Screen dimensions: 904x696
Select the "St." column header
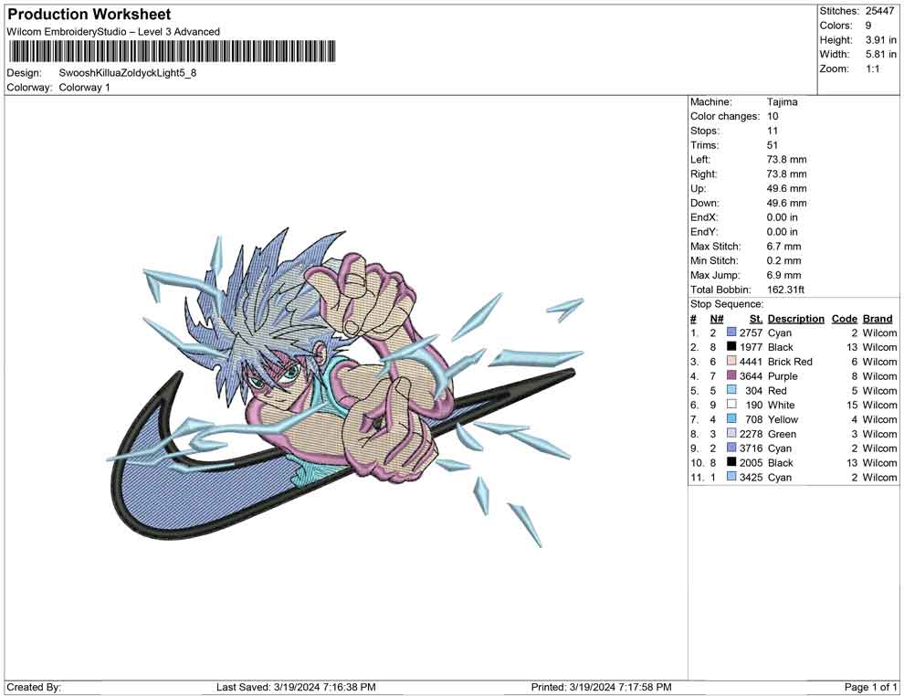point(756,319)
